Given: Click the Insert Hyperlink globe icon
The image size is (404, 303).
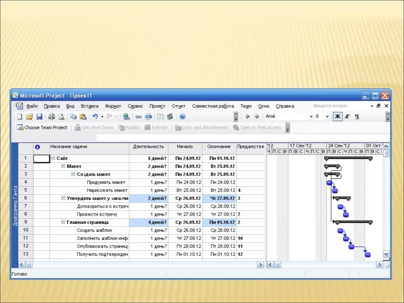Looking at the screenshot, I should [126, 117].
